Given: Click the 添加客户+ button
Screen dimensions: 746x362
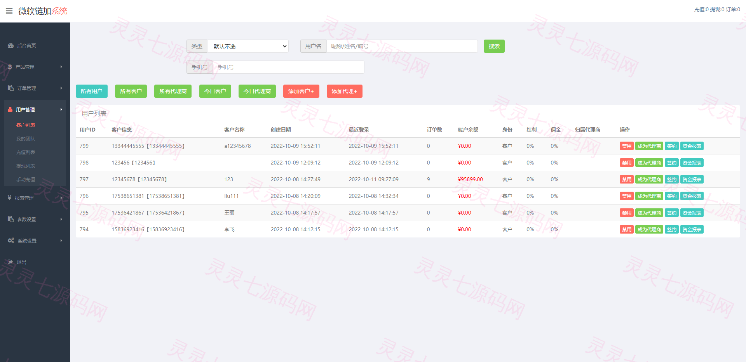Looking at the screenshot, I should tap(301, 91).
